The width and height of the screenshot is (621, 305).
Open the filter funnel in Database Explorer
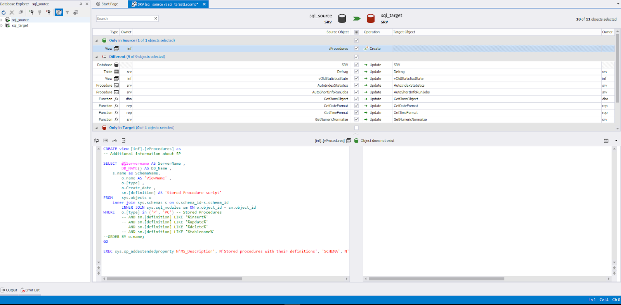coord(67,12)
